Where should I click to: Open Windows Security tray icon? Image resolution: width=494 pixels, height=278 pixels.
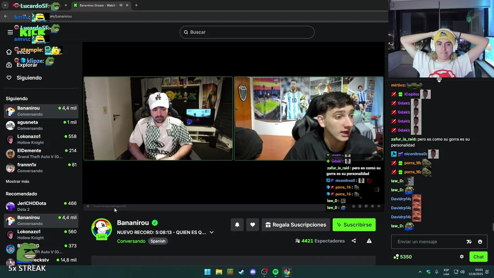click(x=428, y=272)
